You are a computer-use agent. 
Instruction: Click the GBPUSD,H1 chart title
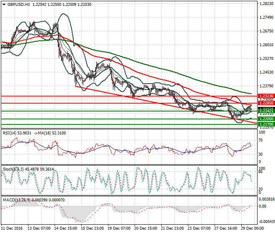click(19, 5)
